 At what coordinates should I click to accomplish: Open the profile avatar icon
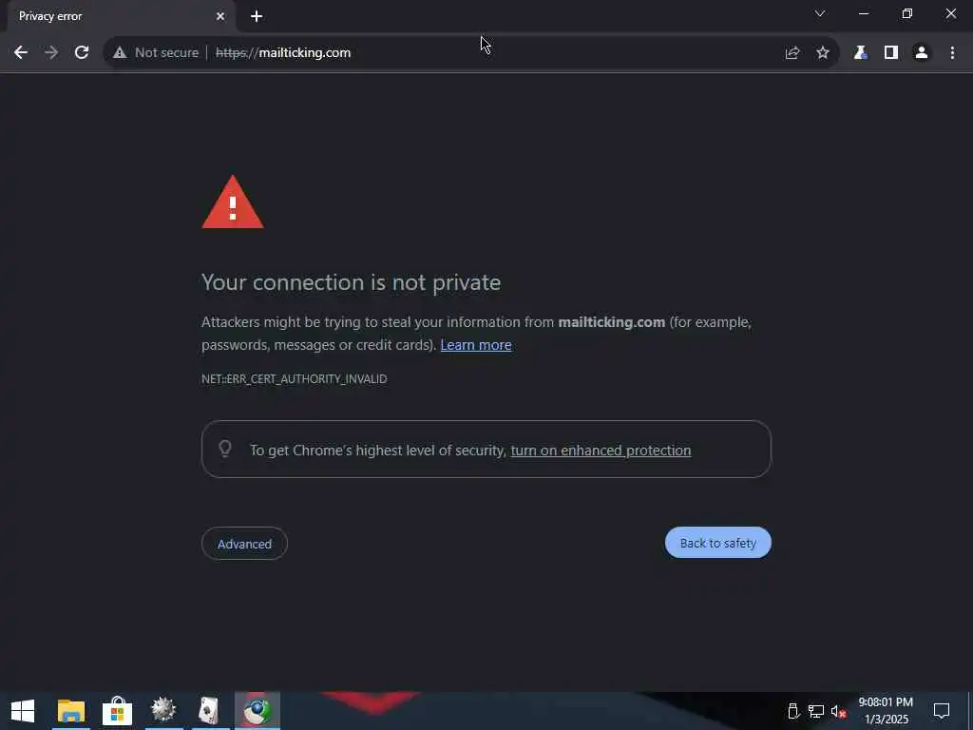[922, 53]
